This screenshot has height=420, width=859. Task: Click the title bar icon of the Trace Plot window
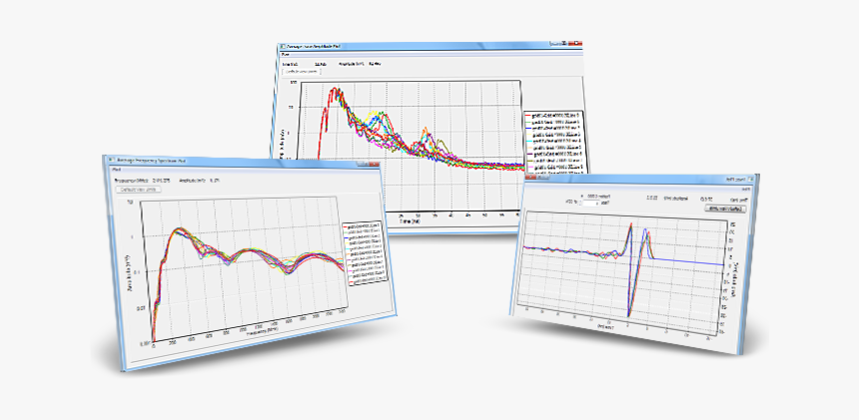tap(751, 180)
